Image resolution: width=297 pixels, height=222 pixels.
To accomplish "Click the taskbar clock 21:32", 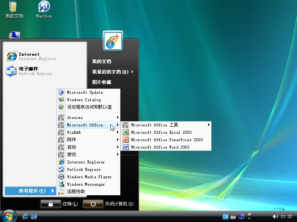I will [286, 216].
